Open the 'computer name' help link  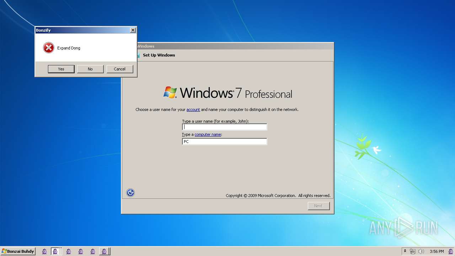208,134
